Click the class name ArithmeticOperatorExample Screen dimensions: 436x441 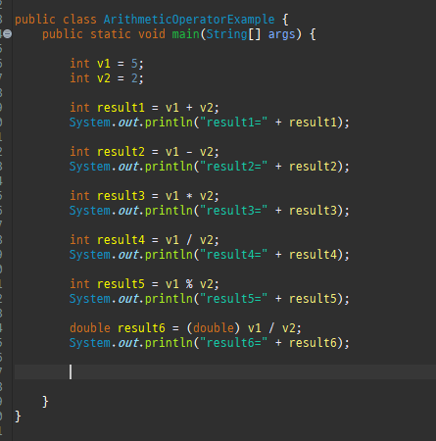(189, 20)
